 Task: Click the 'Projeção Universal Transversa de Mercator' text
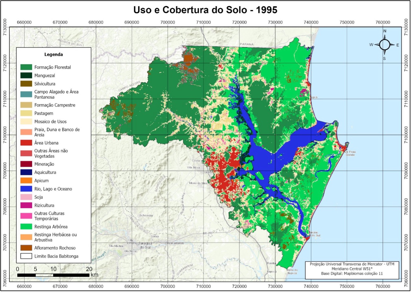coord(352,264)
